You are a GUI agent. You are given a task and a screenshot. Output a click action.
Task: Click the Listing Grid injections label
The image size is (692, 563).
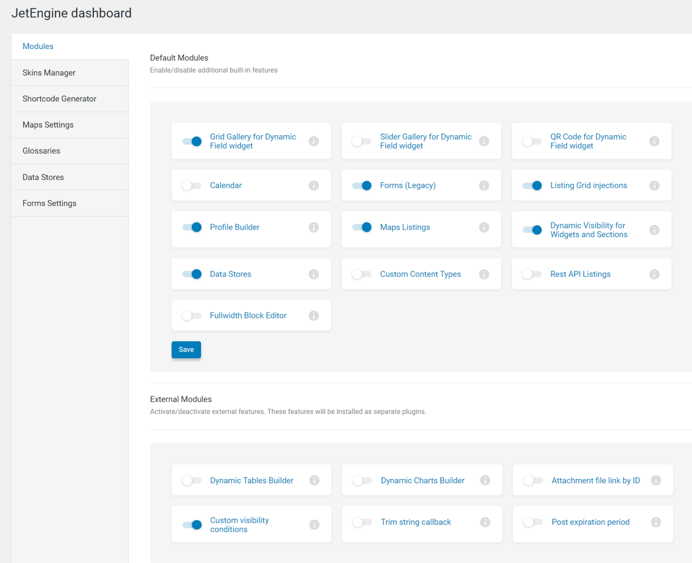(x=588, y=185)
